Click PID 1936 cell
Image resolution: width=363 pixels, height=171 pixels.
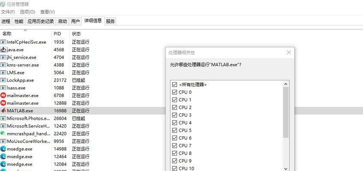pyautogui.click(x=59, y=42)
